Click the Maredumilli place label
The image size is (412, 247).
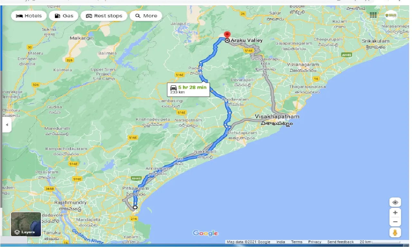point(57,129)
